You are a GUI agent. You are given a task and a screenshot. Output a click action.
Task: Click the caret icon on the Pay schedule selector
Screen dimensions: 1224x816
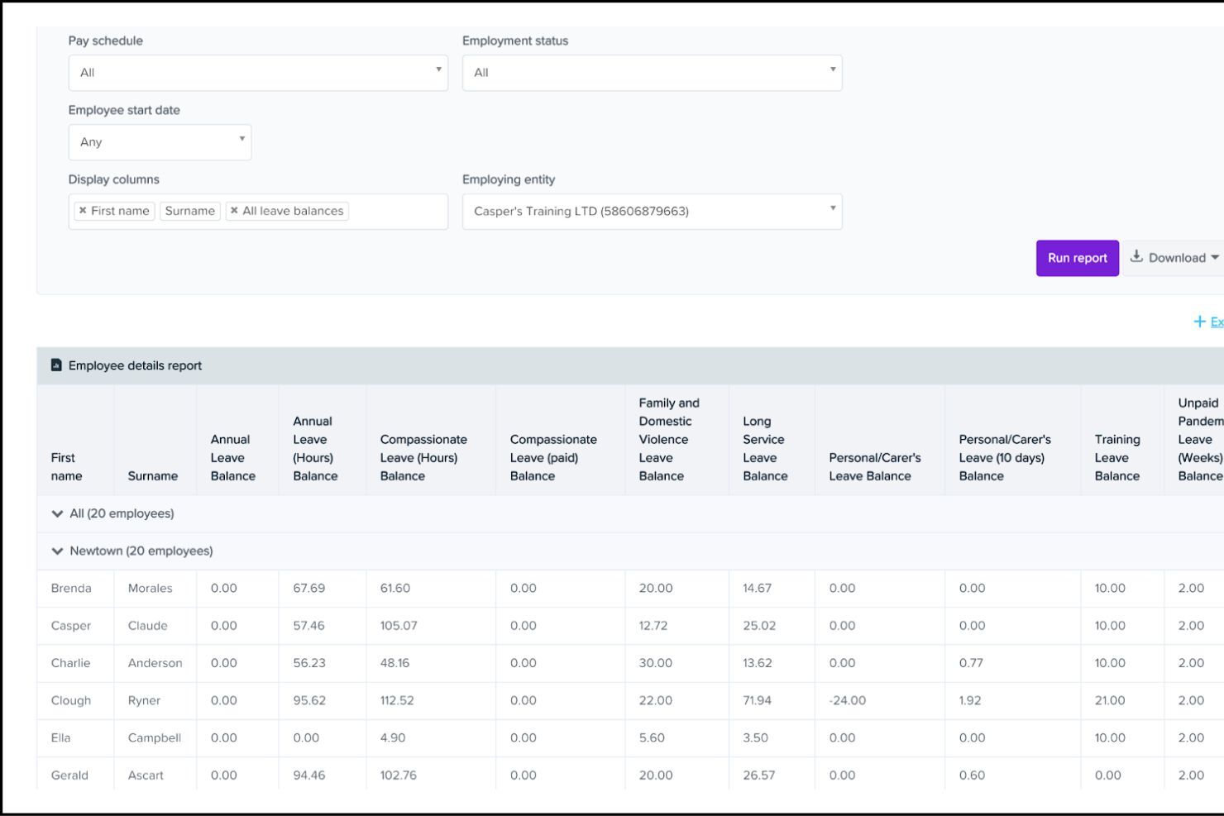coord(437,70)
